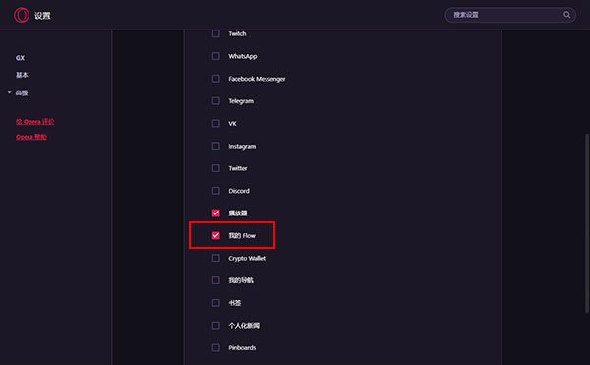
Task: Uncheck the 播放器 player checkbox
Action: pyautogui.click(x=216, y=213)
